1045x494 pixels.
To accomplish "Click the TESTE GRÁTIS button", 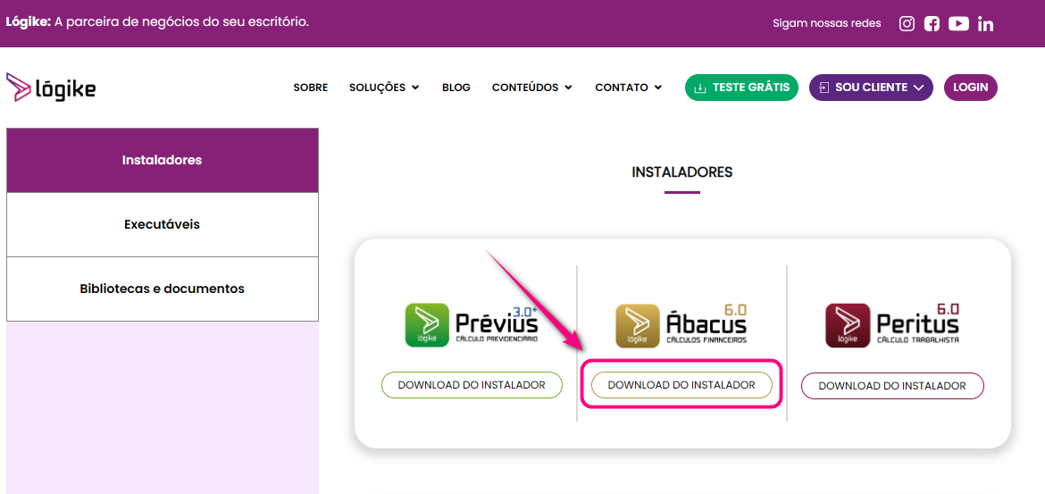I will coord(741,88).
